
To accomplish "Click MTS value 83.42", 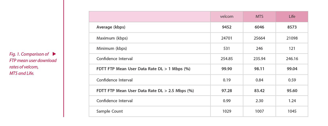I will pos(259,91).
